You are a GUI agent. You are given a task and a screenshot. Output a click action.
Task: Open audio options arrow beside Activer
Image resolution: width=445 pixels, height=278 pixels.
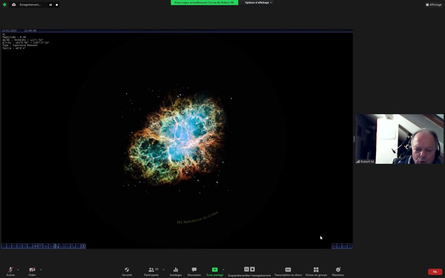point(18,270)
